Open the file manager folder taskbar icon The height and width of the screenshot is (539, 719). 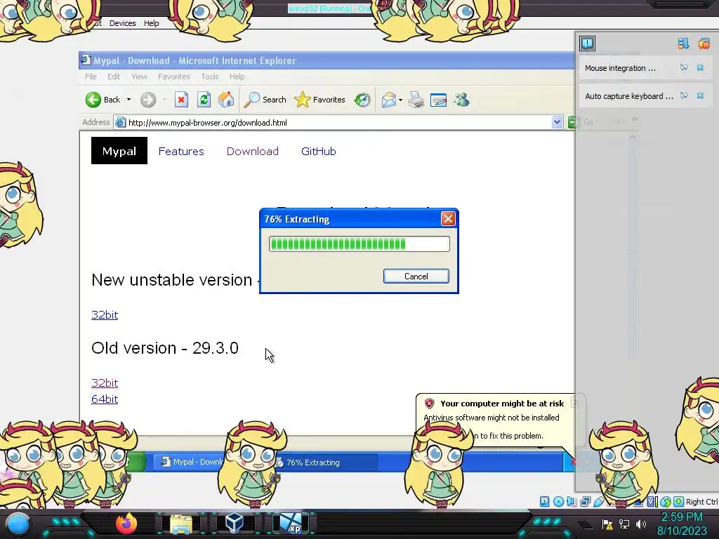click(181, 524)
